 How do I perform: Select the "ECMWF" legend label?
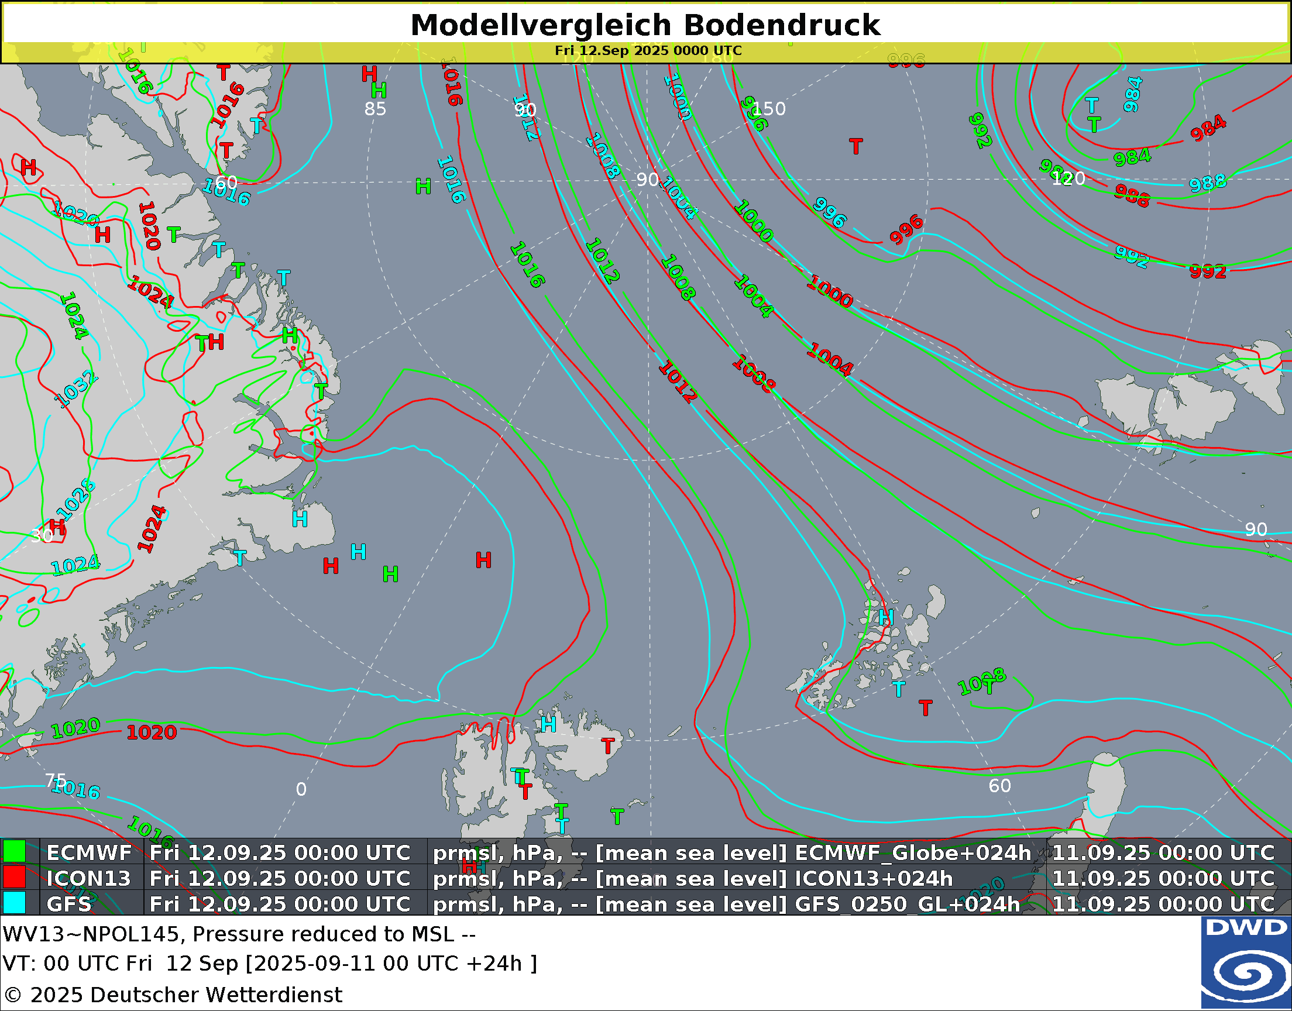[89, 852]
